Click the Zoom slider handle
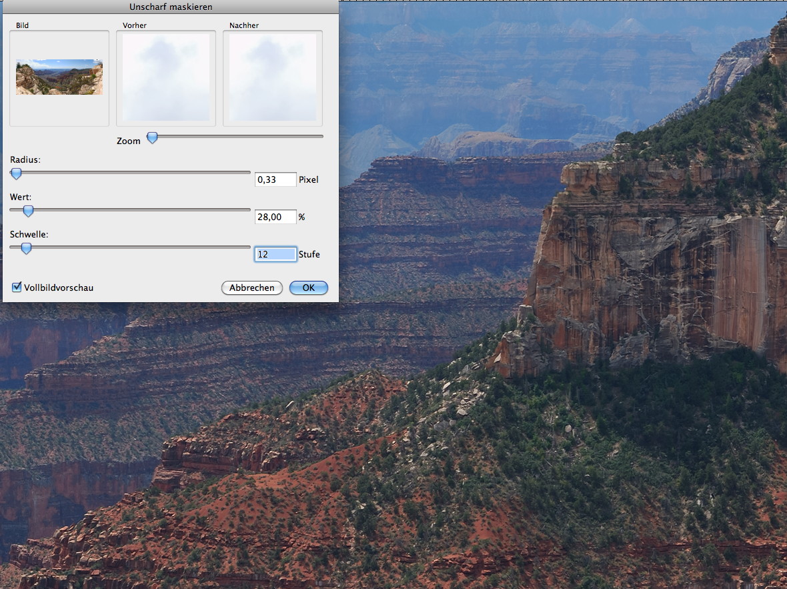The image size is (787, 589). tap(152, 137)
